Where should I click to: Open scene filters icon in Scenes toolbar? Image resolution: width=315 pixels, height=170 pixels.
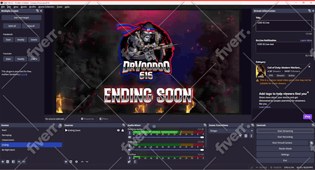13,162
